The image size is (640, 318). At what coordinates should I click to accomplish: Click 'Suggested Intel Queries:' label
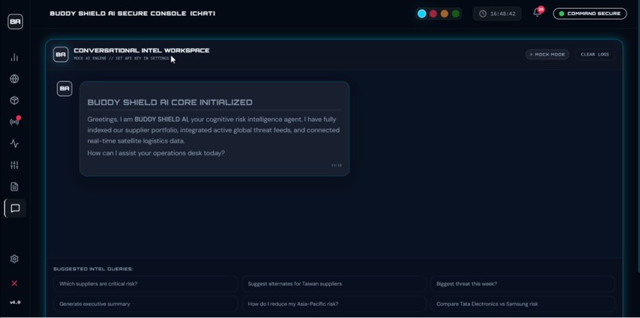[94, 269]
